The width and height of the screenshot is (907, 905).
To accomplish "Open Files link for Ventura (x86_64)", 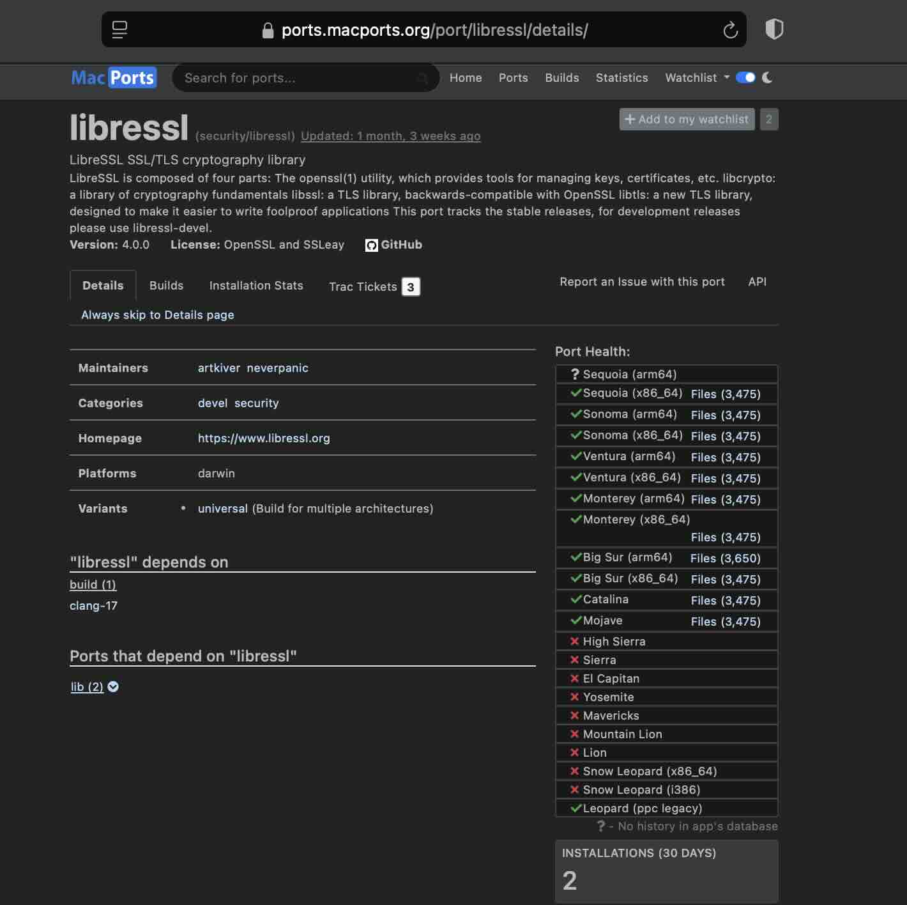I will click(726, 479).
